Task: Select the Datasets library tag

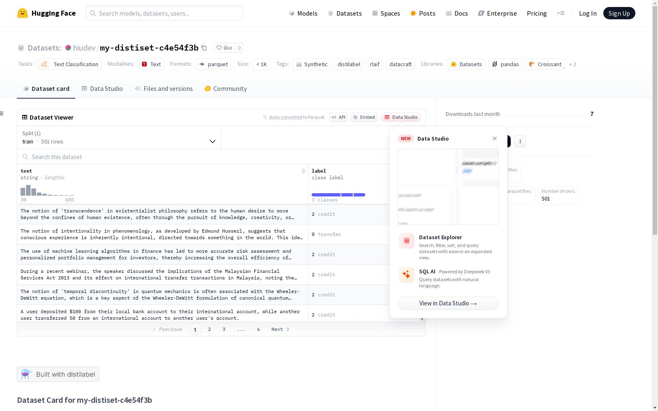Action: coord(466,64)
